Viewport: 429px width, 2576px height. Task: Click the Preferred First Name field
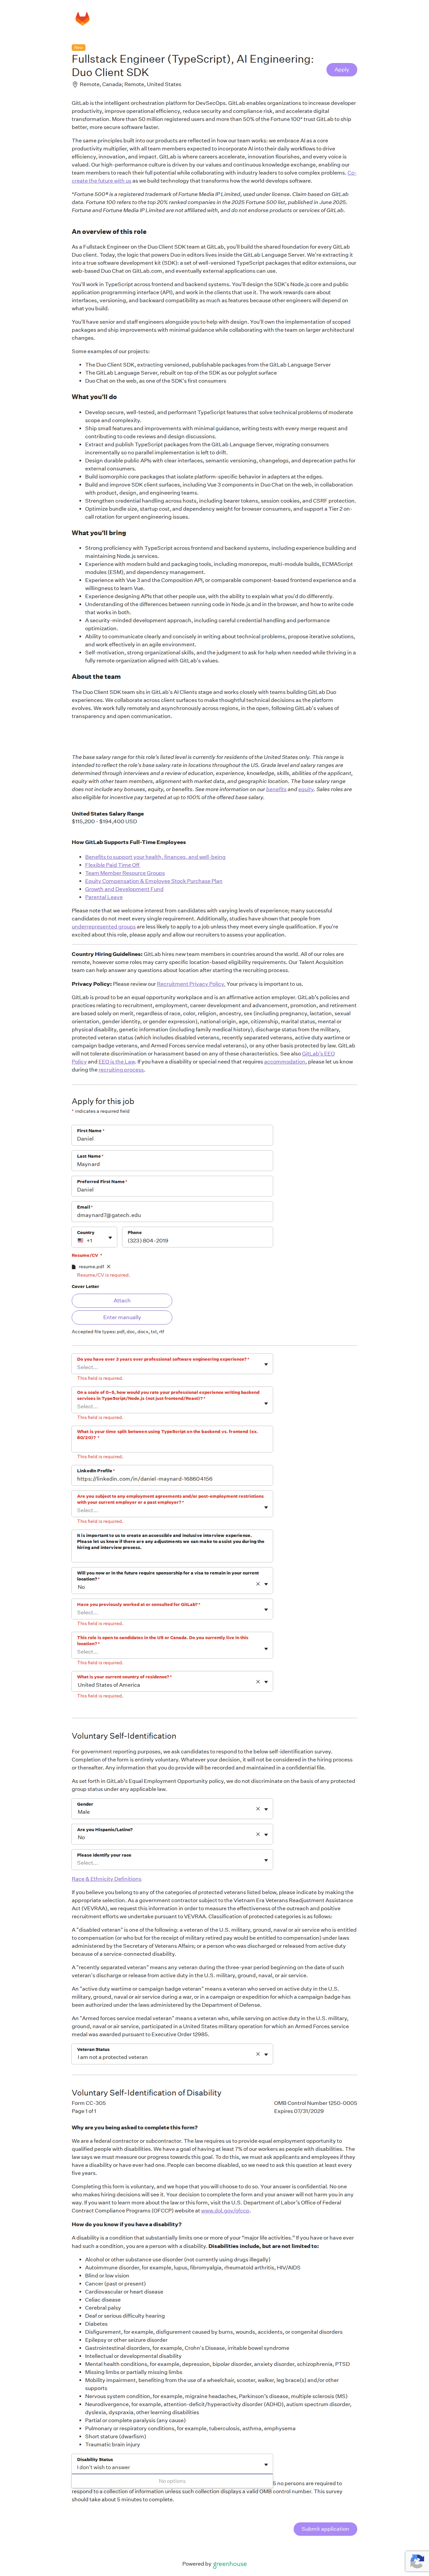172,1186
